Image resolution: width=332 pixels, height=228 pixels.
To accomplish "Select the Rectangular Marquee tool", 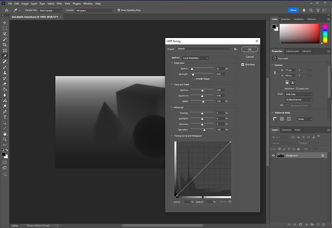I will click(5, 28).
